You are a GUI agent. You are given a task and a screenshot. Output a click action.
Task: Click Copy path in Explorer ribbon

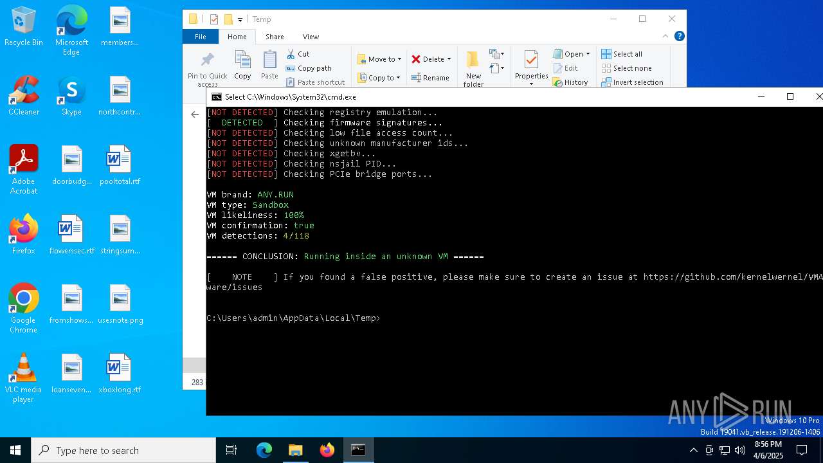pyautogui.click(x=309, y=68)
